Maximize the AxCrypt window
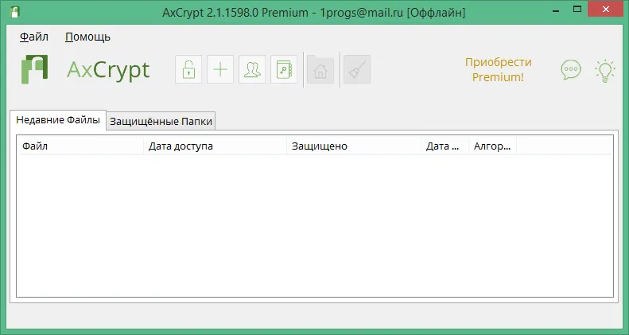This screenshot has width=629, height=335. (577, 10)
